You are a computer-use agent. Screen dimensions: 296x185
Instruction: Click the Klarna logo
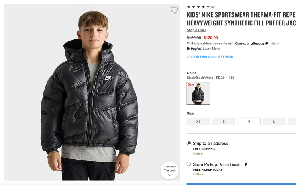240,43
